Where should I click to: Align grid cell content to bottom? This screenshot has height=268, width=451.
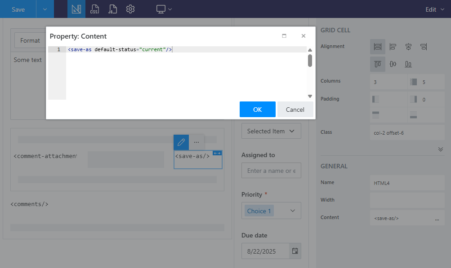point(408,64)
